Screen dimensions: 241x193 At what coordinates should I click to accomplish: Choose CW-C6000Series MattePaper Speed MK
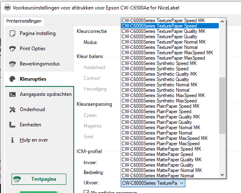pos(170,149)
